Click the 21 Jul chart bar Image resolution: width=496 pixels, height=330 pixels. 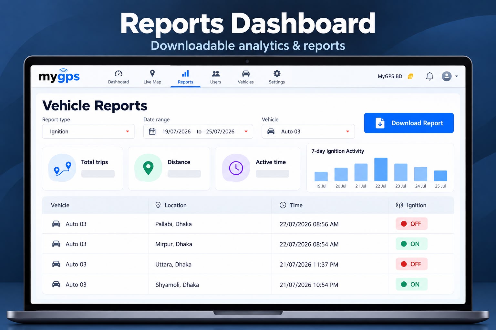361,172
